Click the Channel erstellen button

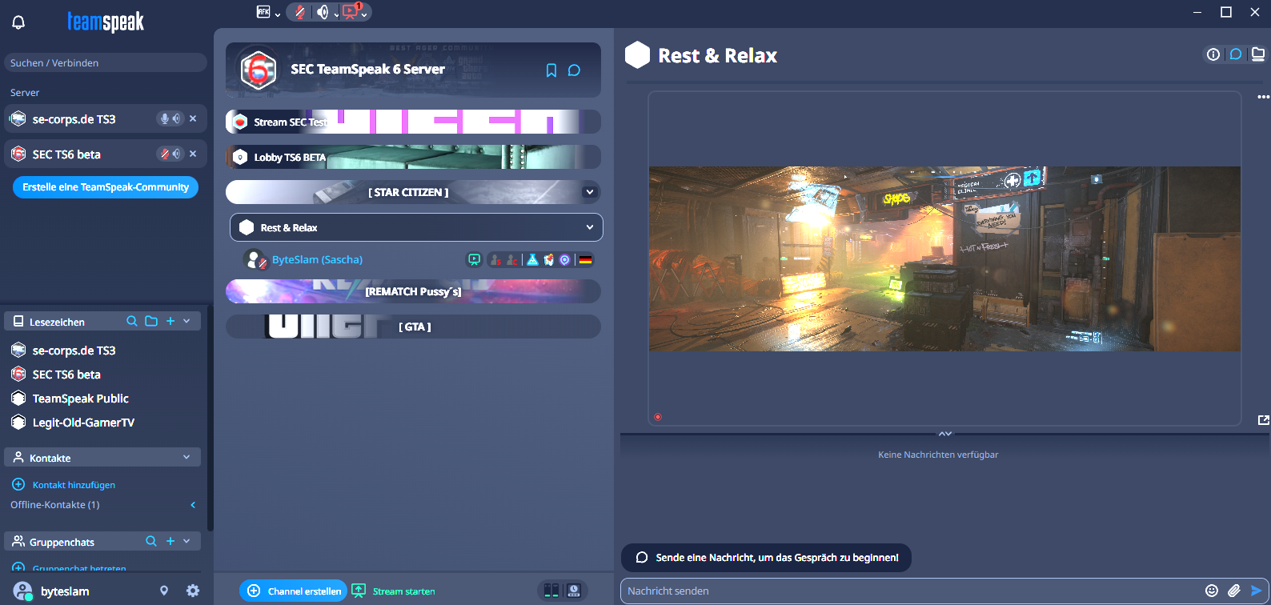[293, 591]
